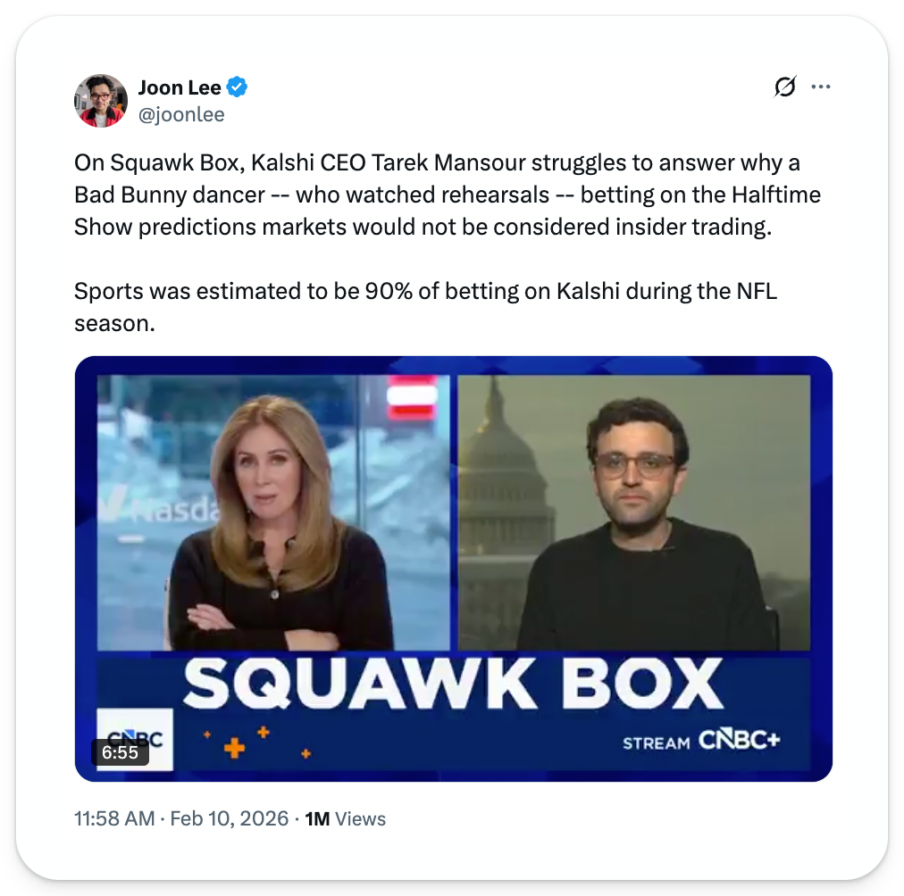The image size is (904, 896).
Task: Click the 1M Views count
Action: coord(345,818)
